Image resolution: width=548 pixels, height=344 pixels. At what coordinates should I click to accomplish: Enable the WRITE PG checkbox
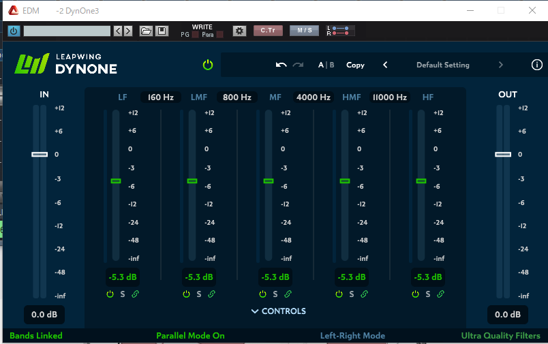click(x=196, y=35)
